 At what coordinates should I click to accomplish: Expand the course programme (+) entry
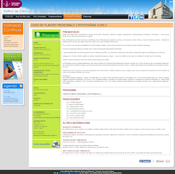coord(82,94)
